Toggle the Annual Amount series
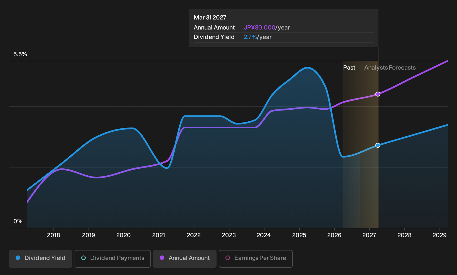 pyautogui.click(x=185, y=259)
